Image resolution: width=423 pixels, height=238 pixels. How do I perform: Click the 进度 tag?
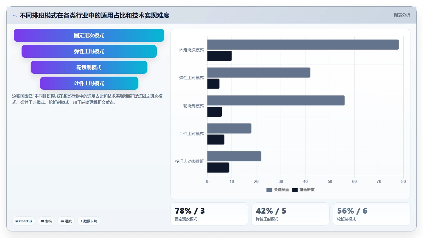(66, 221)
